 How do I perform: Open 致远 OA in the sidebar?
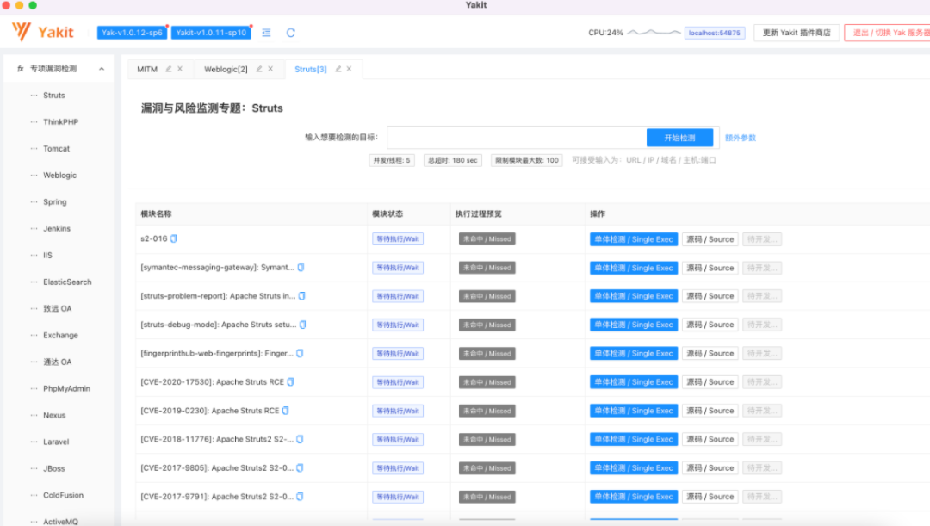point(59,308)
